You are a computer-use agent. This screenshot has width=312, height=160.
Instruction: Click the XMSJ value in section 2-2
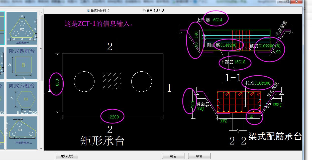click(x=277, y=105)
